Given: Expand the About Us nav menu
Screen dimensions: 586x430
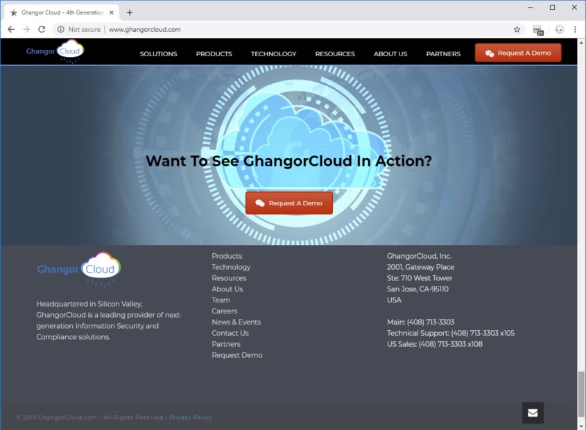Looking at the screenshot, I should [390, 54].
